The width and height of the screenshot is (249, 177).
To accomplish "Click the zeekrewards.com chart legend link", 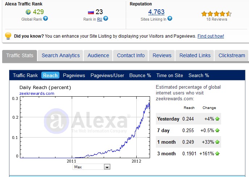I will click(37, 93).
